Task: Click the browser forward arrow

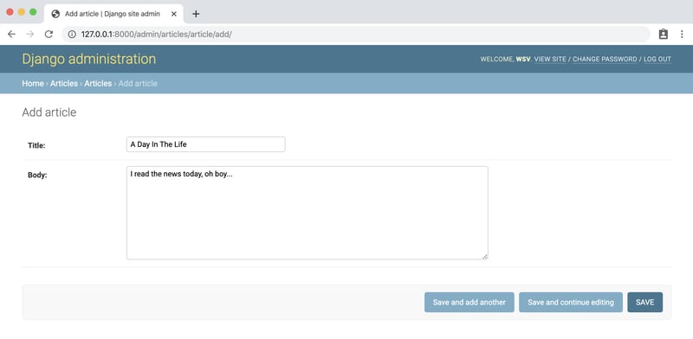Action: click(x=30, y=34)
